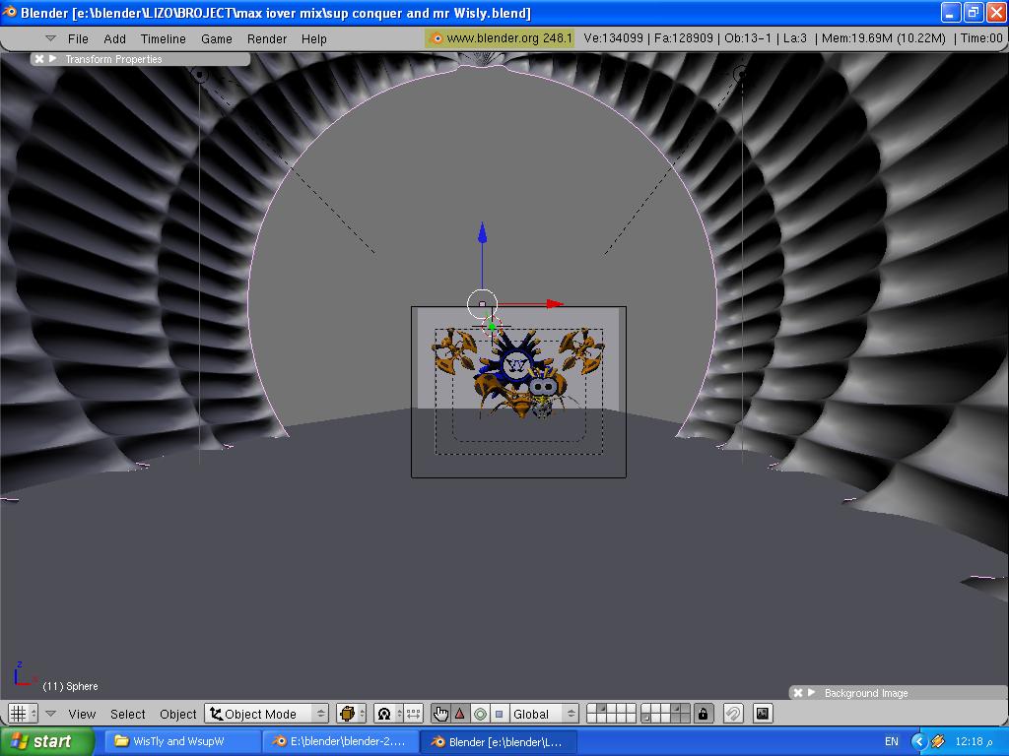Click the 12:18 taskbar clock
This screenshot has height=756, width=1009.
coord(974,741)
